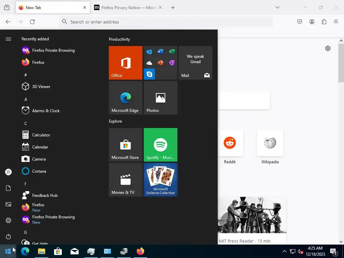The height and width of the screenshot is (258, 344).
Task: Open the Microsoft Store tile
Action: (126, 145)
